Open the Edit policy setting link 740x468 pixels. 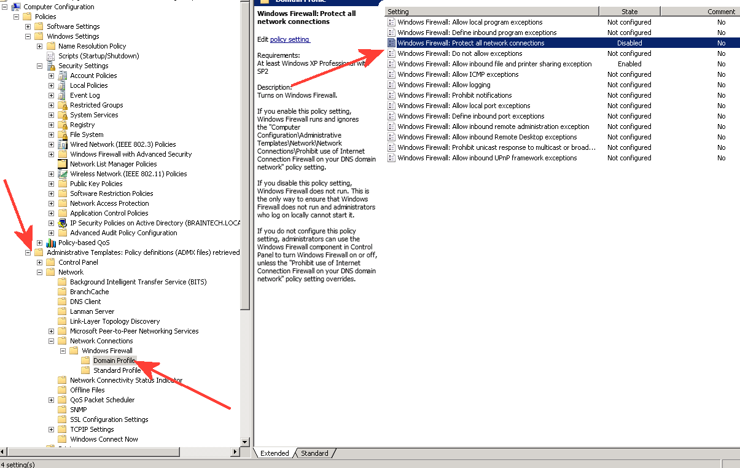[x=290, y=39]
